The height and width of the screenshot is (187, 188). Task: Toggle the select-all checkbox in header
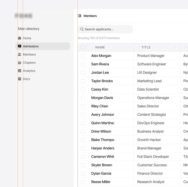coord(83,47)
